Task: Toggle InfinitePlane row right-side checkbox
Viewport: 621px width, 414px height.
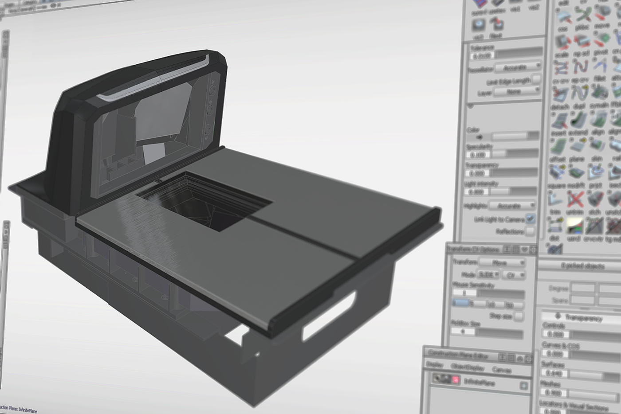Action: click(524, 386)
